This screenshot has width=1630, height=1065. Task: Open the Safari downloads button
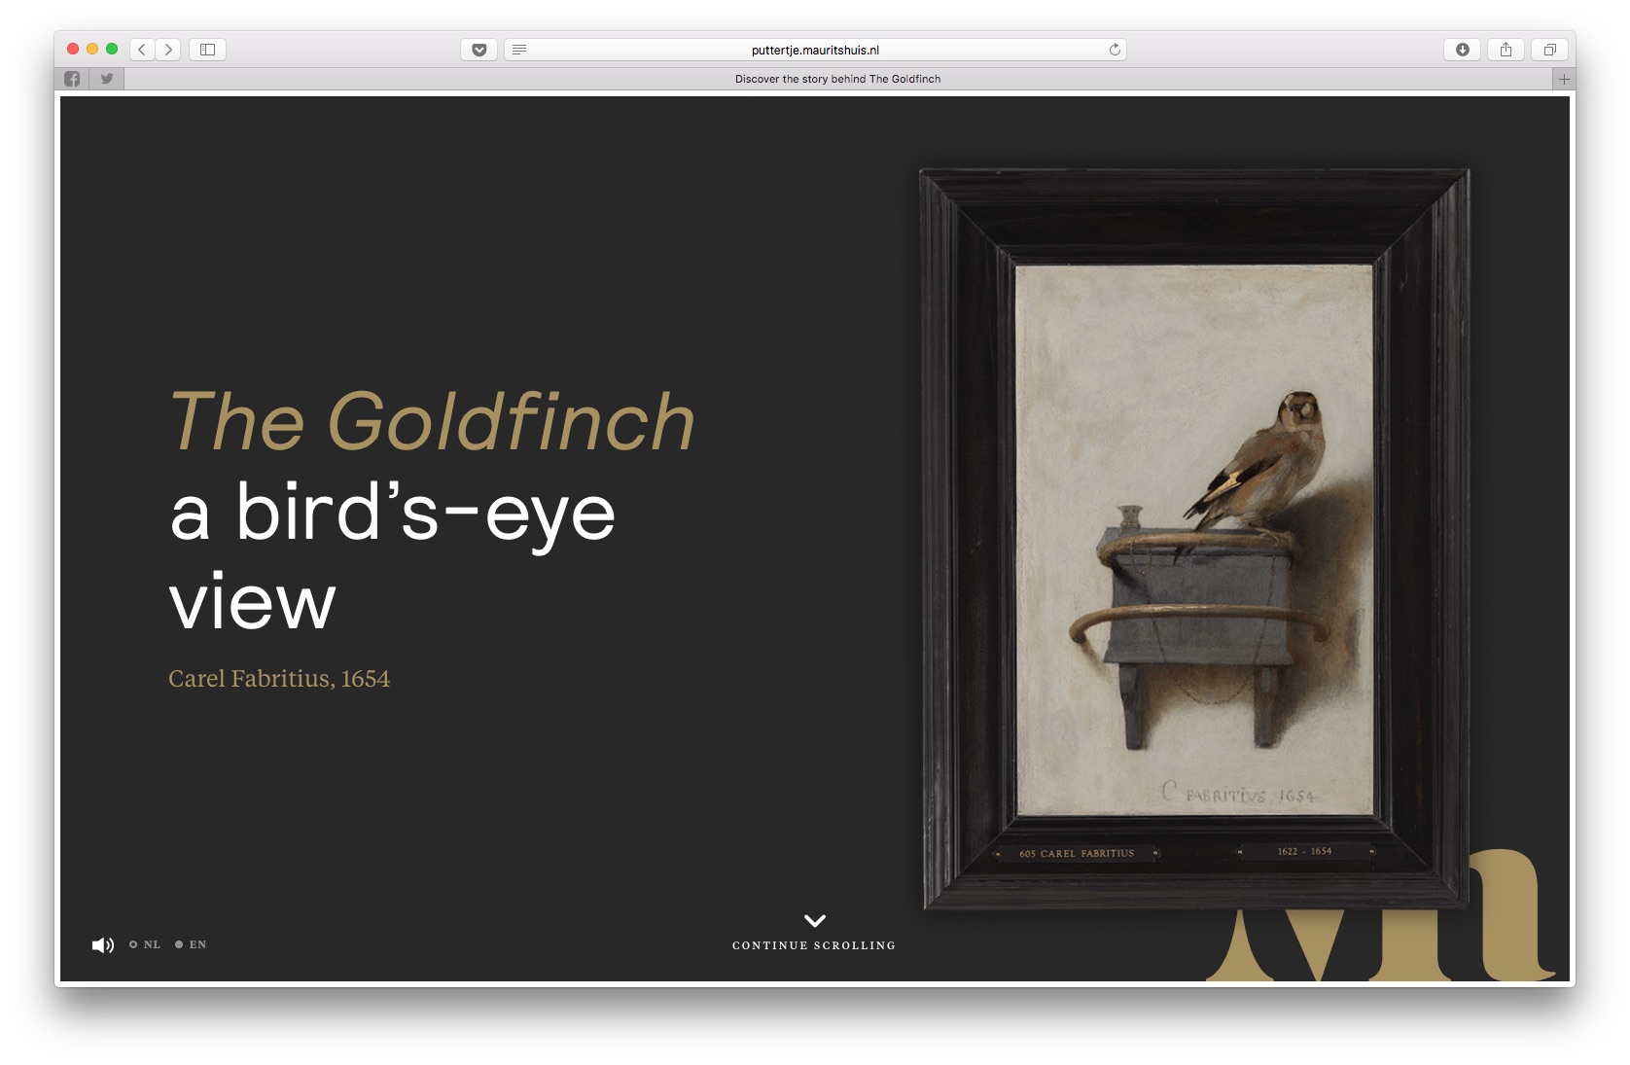1462,50
